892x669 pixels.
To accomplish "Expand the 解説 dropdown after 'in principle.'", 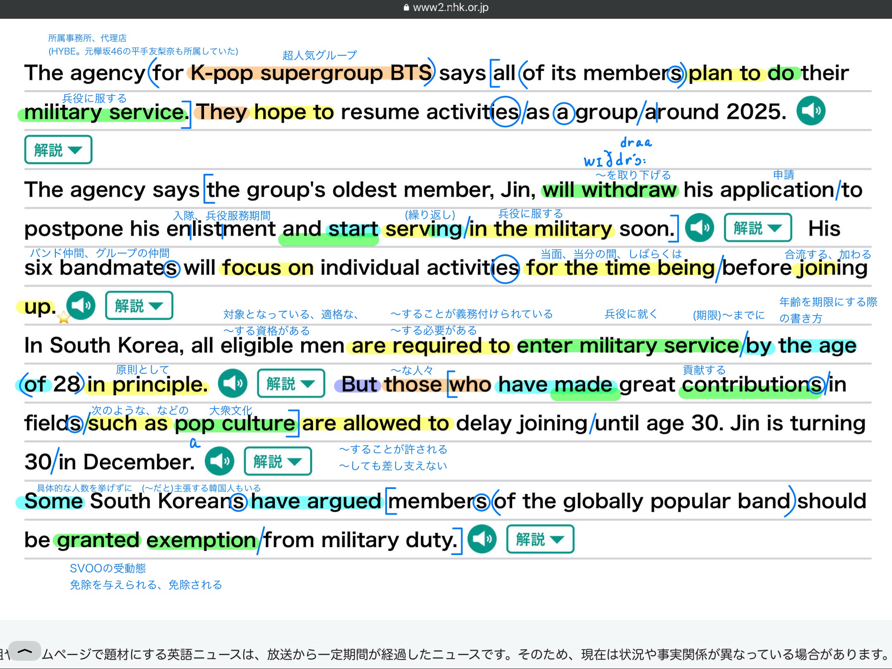I will [x=291, y=383].
